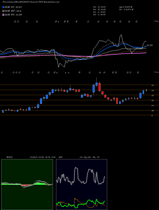159x210 pixels.
Task: Click price axis label 11
Action: (x=152, y=106)
